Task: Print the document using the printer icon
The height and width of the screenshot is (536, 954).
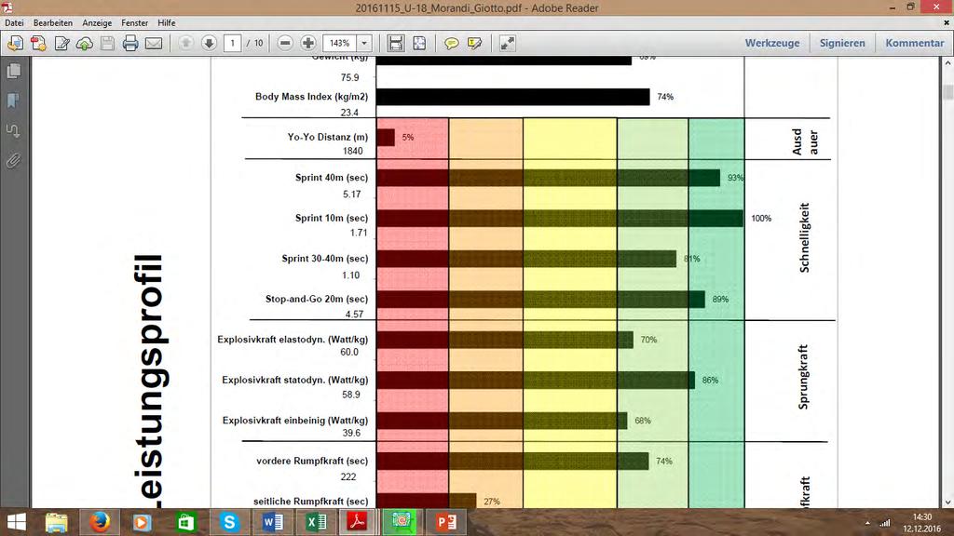Action: [x=130, y=43]
